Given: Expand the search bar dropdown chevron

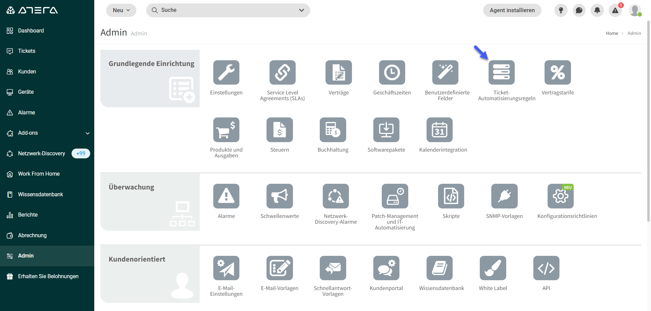Looking at the screenshot, I should click(x=301, y=10).
